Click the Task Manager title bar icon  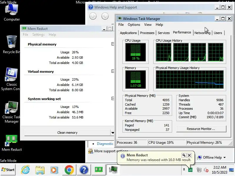[x=120, y=18]
